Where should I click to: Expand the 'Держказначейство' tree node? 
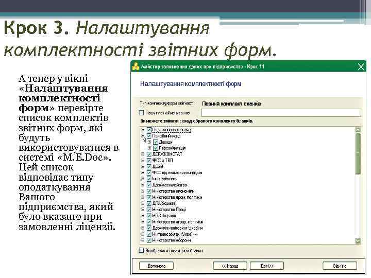click(143, 185)
